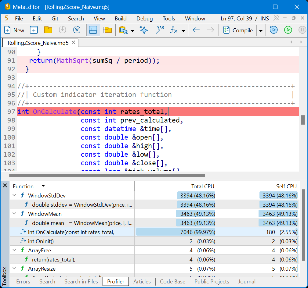Open the View menu
The height and width of the screenshot is (288, 308).
[x=99, y=18]
